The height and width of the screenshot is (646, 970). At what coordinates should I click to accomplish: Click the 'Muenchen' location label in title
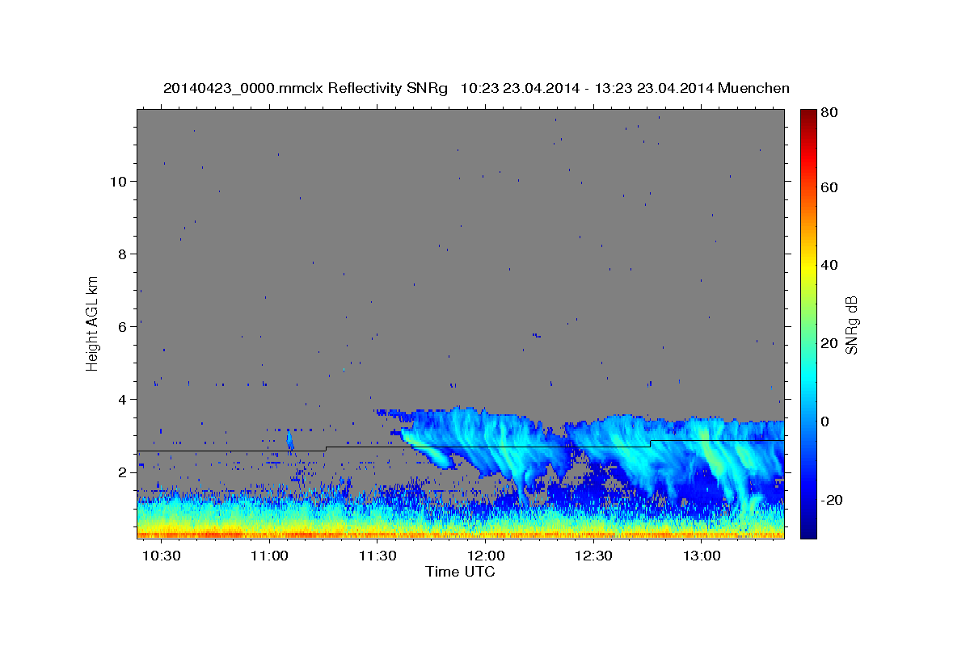pos(753,87)
